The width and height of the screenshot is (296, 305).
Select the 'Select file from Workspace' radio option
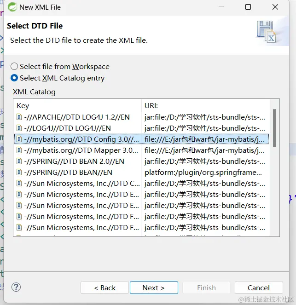14,66
